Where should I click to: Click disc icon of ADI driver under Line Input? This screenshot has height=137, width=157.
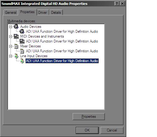tap(22, 61)
